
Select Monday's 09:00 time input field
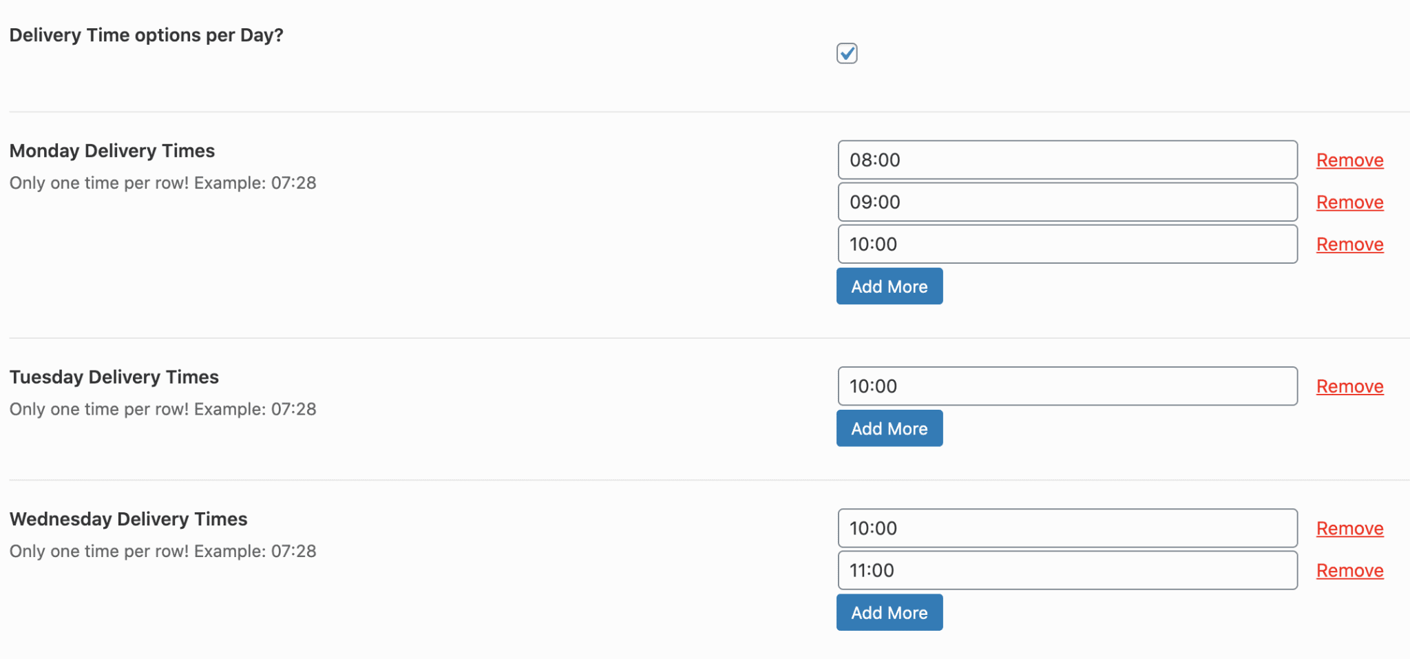click(x=1066, y=202)
